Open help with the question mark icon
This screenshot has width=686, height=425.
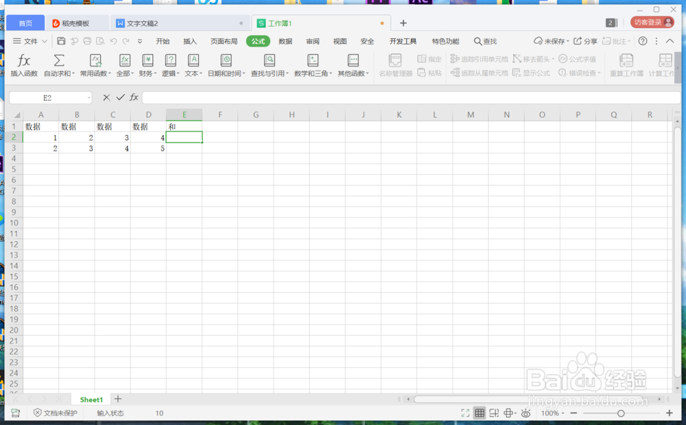pyautogui.click(x=643, y=41)
